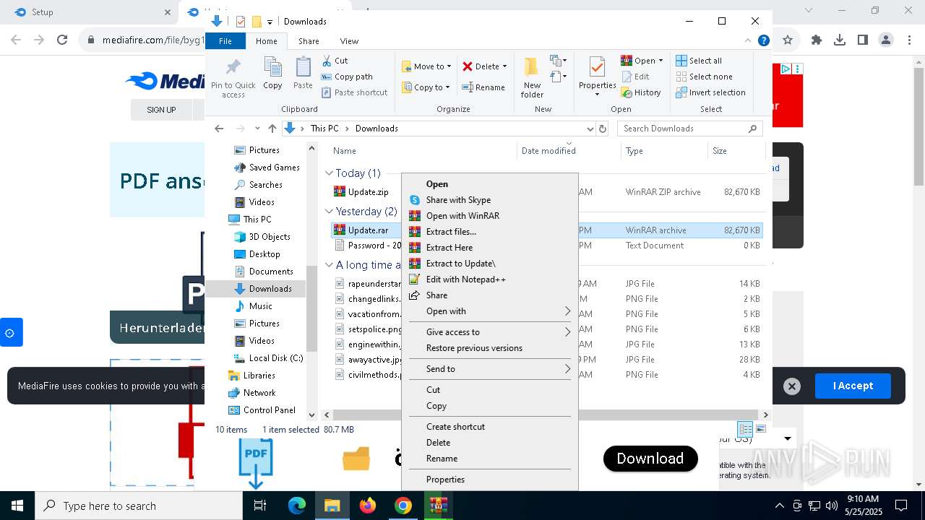
Task: Click I Accept cookies button
Action: point(853,386)
